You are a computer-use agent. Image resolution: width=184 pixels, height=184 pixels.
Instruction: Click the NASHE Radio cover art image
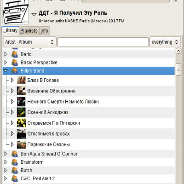point(16,12)
